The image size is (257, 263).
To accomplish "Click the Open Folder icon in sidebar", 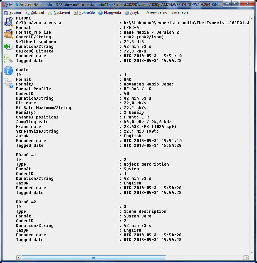I will coord(8,34).
